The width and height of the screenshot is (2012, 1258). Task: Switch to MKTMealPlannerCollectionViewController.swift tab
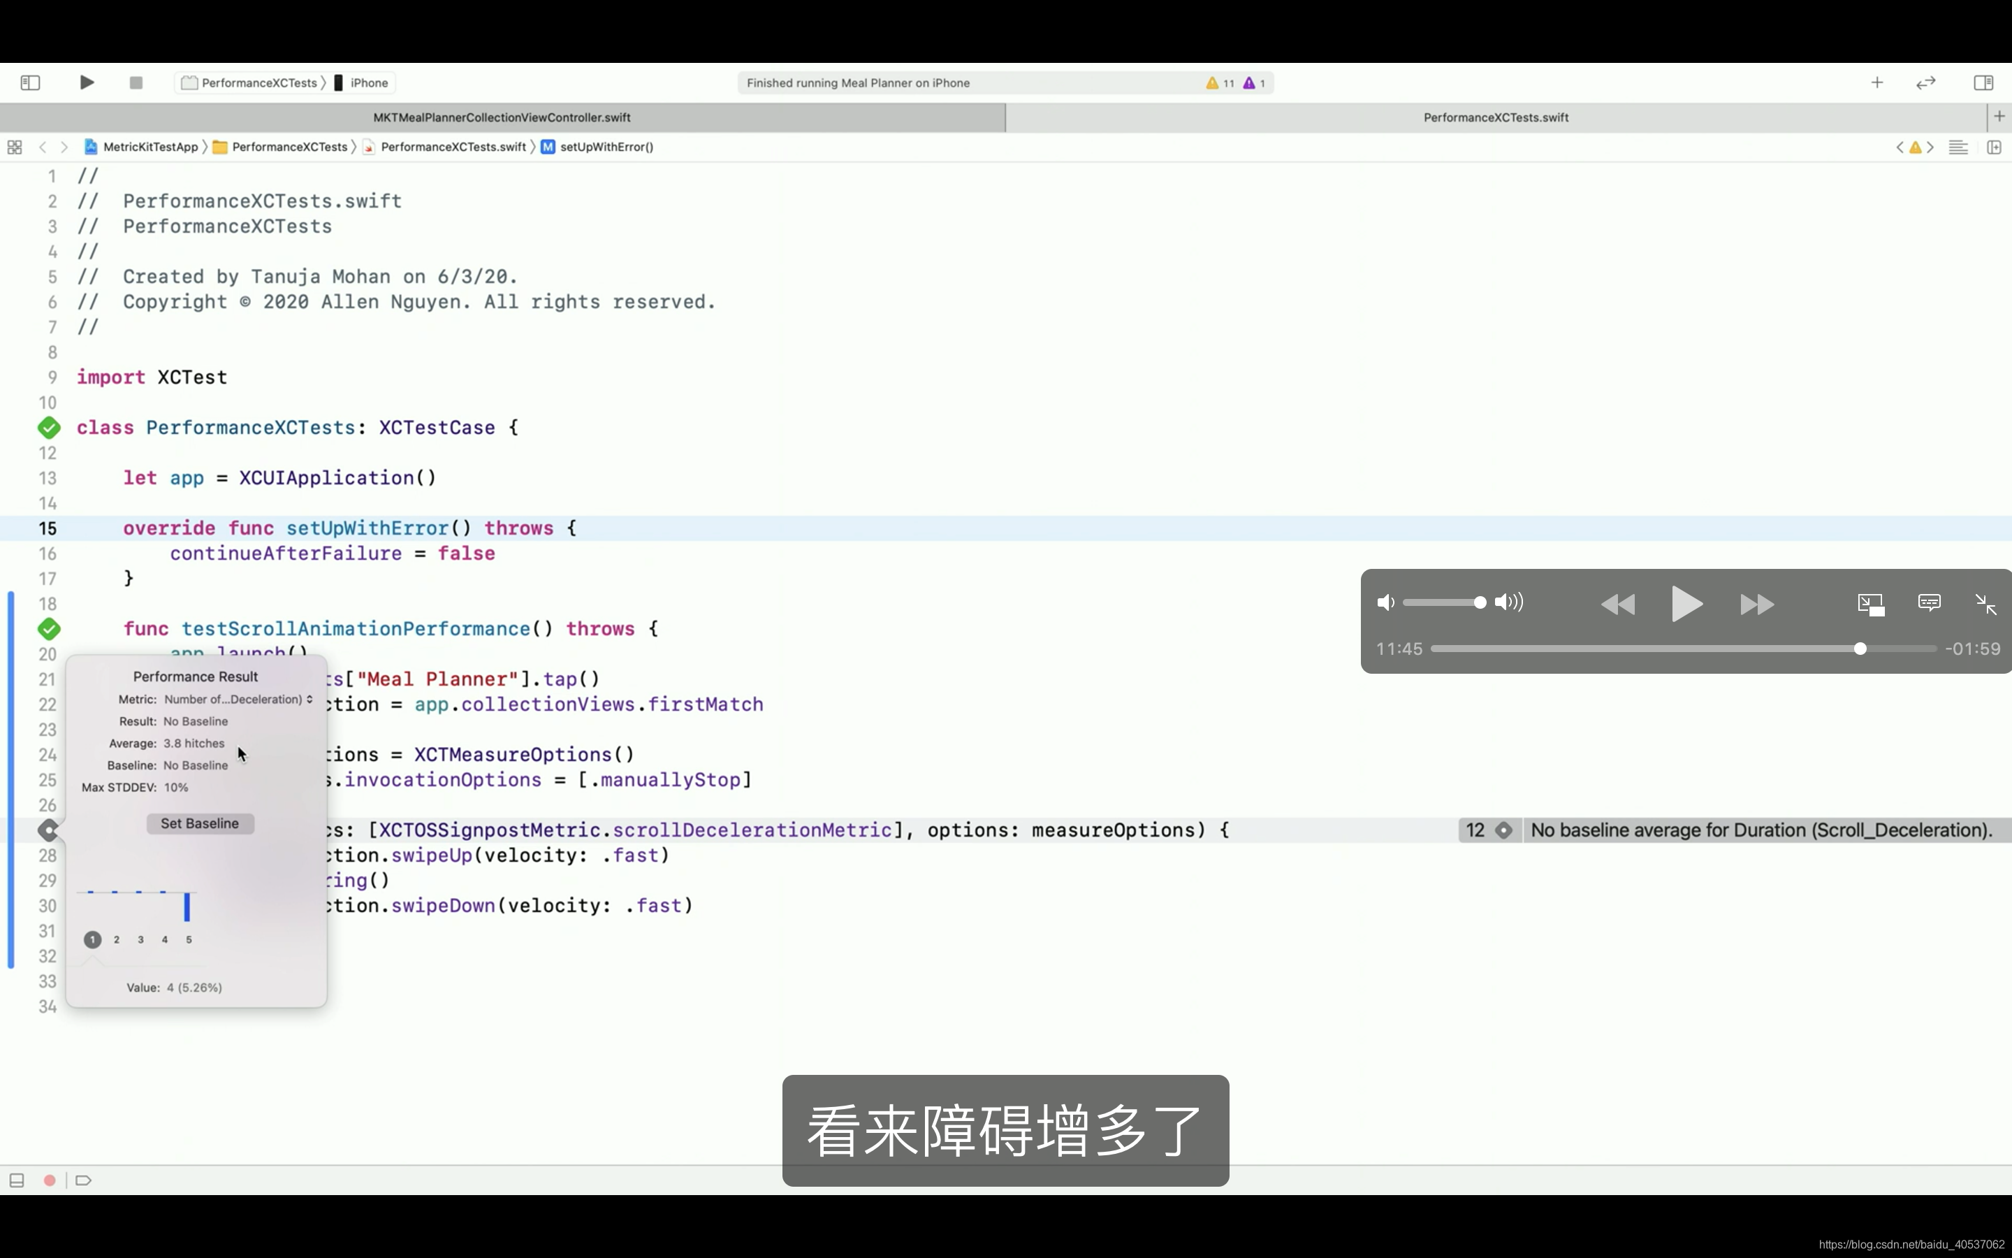(x=502, y=117)
